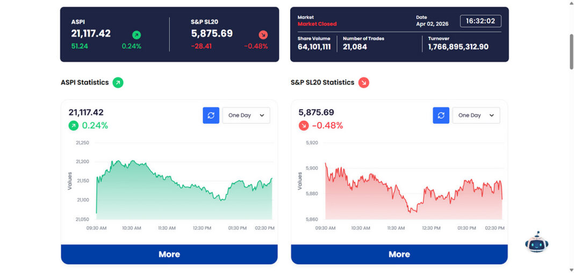Click the page vertical scrollbar thumb

[571, 51]
